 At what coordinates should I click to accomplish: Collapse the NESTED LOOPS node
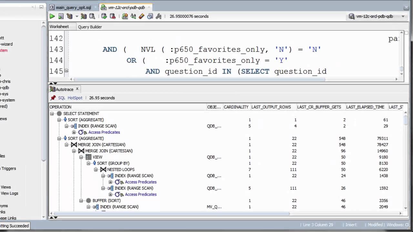96,169
